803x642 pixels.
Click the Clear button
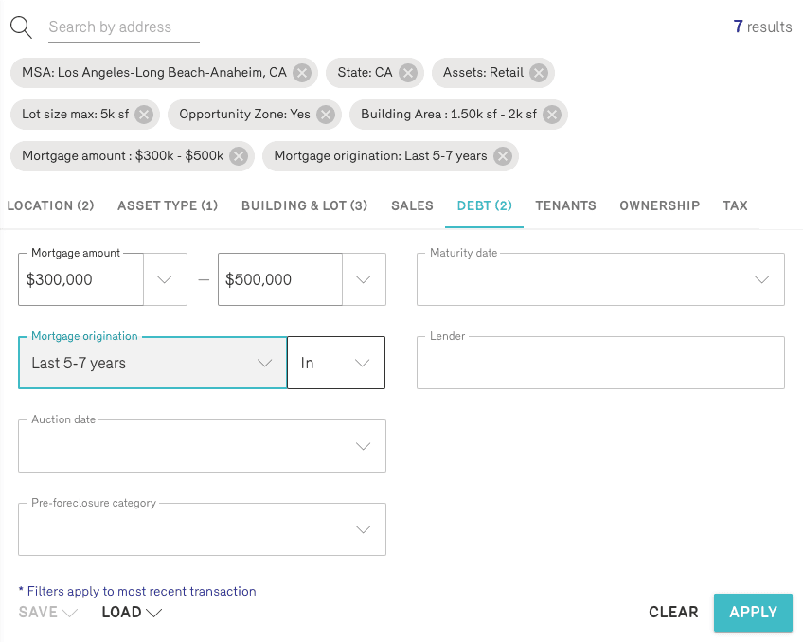[673, 613]
